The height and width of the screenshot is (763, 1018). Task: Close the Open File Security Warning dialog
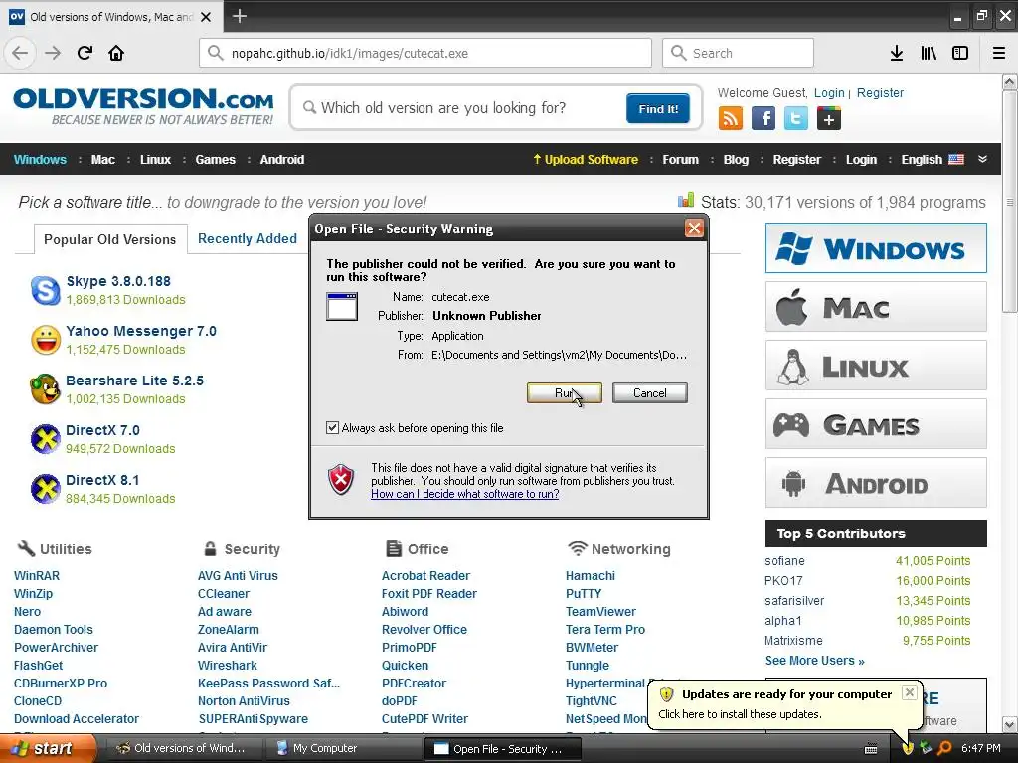click(x=694, y=229)
